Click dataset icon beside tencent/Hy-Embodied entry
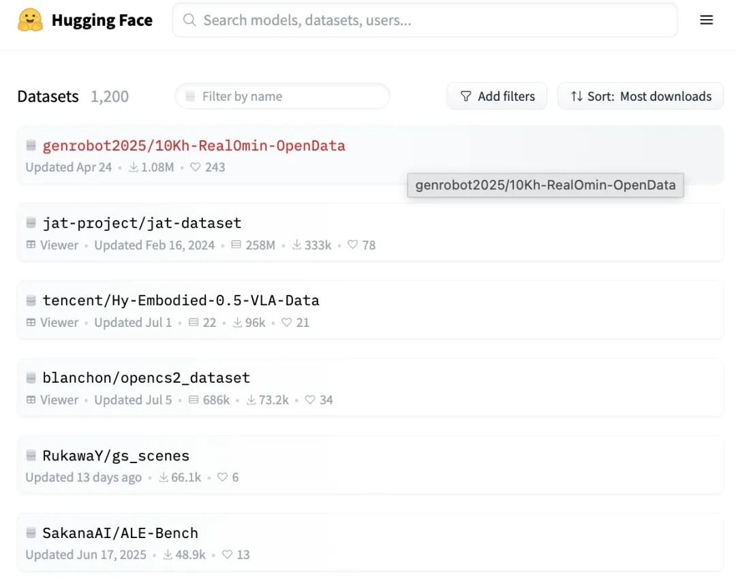736x583 pixels. point(31,300)
